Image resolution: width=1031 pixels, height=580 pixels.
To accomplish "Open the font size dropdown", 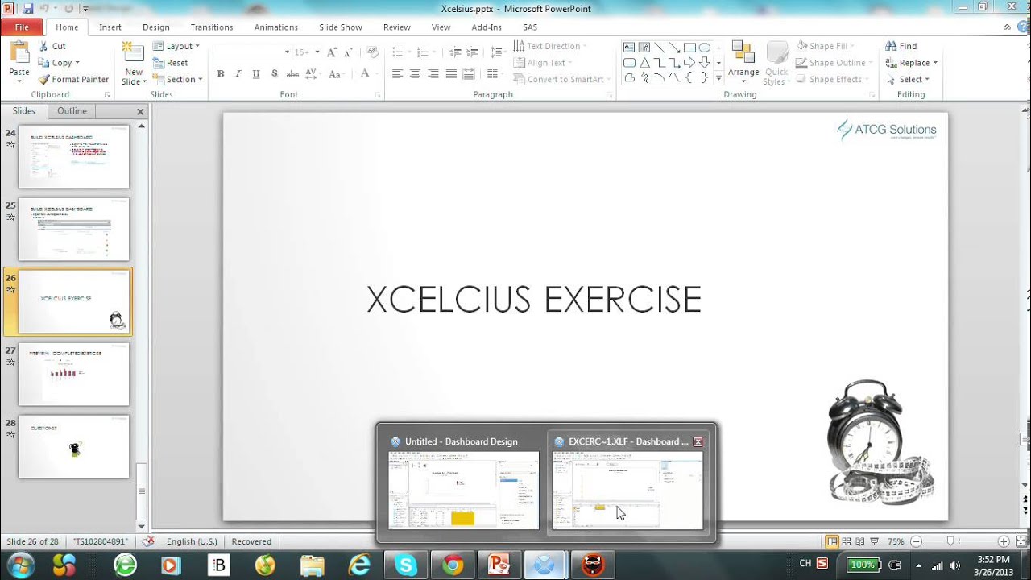I will click(317, 52).
